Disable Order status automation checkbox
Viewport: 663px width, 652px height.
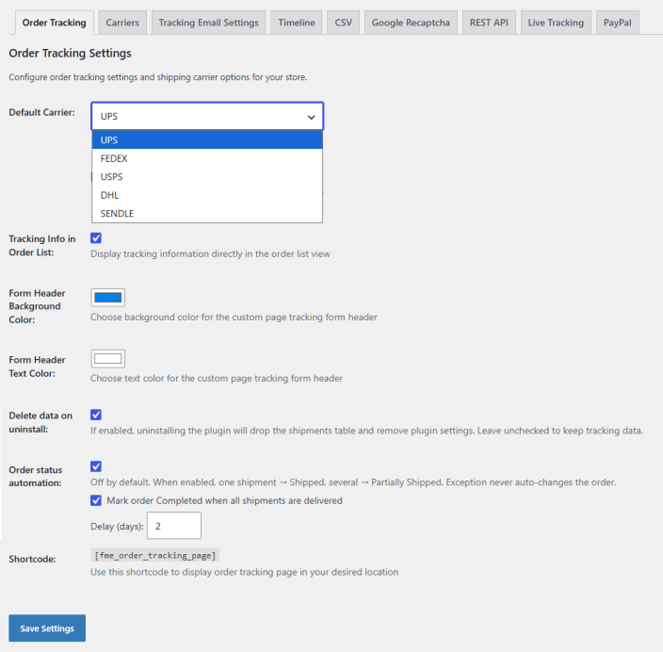96,466
